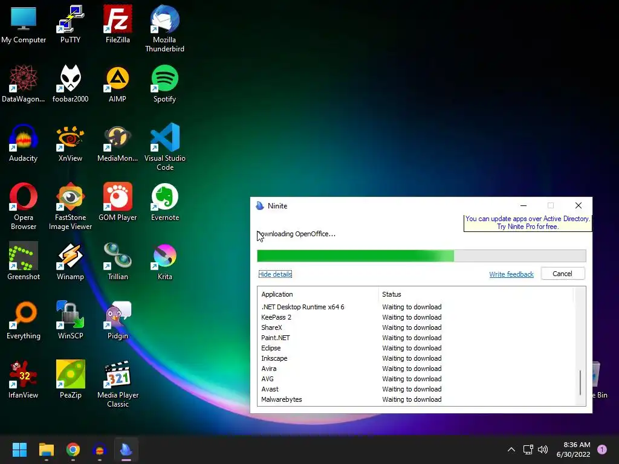The width and height of the screenshot is (619, 464).
Task: Select the Inkscape row
Action: (x=416, y=358)
